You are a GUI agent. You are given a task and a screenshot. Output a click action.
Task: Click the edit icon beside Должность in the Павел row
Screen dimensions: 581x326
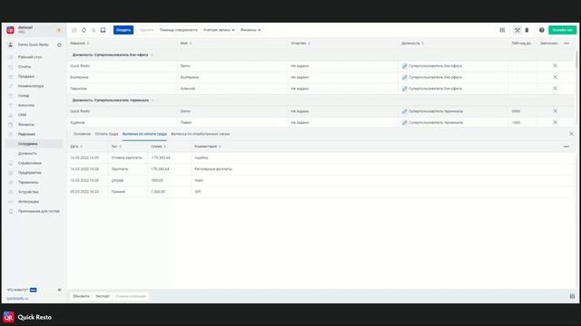pos(405,122)
